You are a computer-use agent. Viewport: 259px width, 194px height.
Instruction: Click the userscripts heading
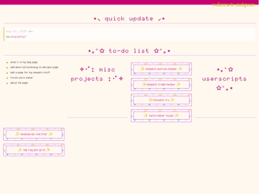click(224, 79)
